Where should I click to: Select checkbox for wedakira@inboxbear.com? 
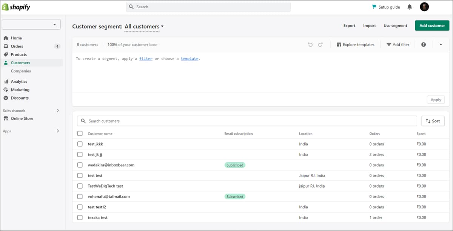[x=80, y=165]
